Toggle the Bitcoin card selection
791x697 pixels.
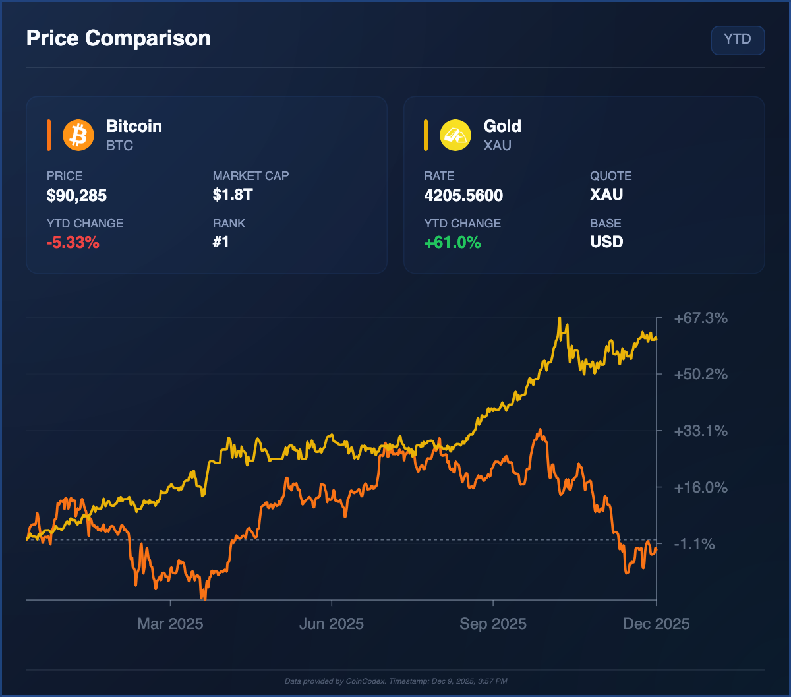[206, 185]
